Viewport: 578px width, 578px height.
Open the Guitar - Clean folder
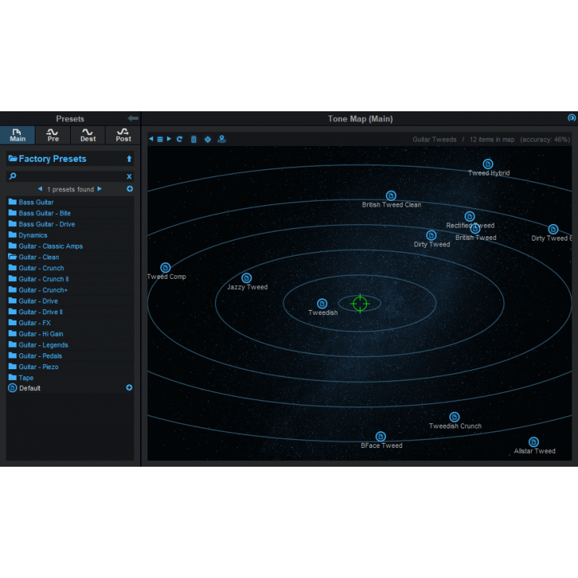tap(39, 257)
